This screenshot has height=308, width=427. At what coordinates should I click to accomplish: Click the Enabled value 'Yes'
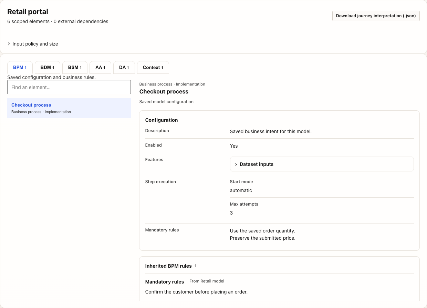coord(234,146)
